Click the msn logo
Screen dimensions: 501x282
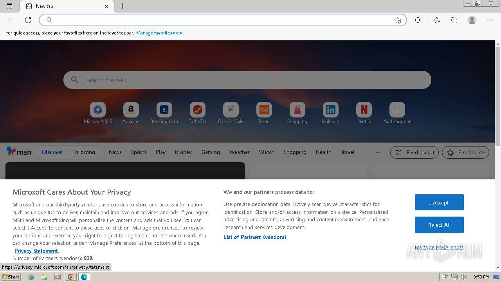(19, 152)
